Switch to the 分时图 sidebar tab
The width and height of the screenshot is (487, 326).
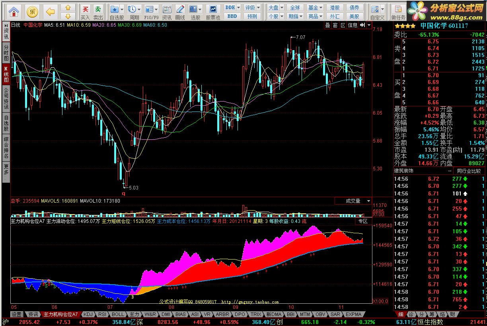(6, 53)
